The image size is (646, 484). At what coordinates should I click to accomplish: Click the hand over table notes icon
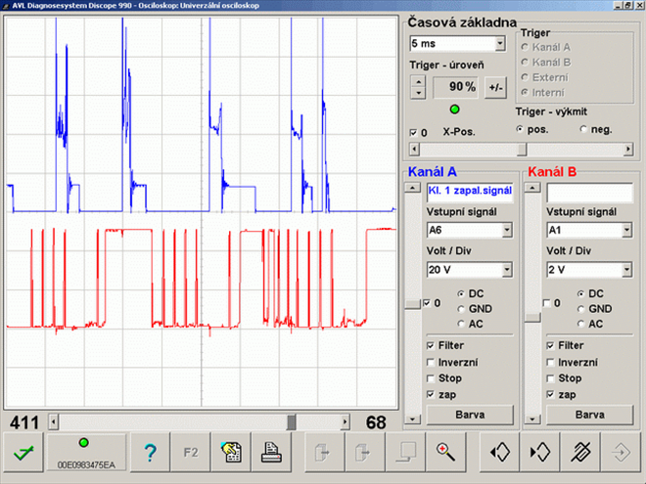pyautogui.click(x=231, y=453)
